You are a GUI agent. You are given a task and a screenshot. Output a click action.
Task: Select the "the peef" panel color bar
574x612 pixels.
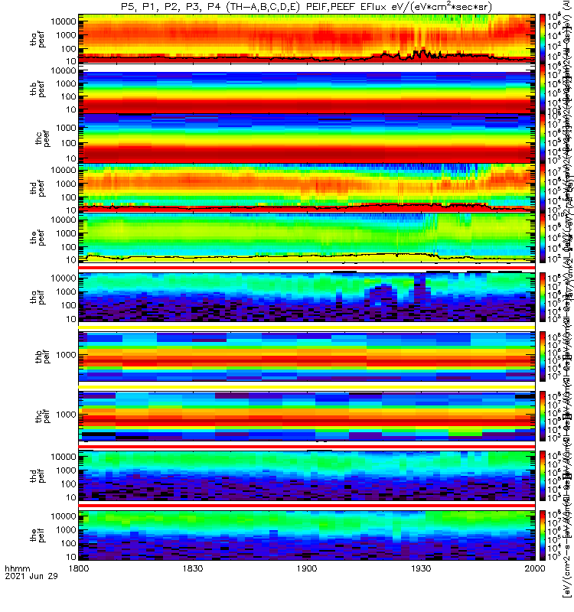click(x=543, y=238)
